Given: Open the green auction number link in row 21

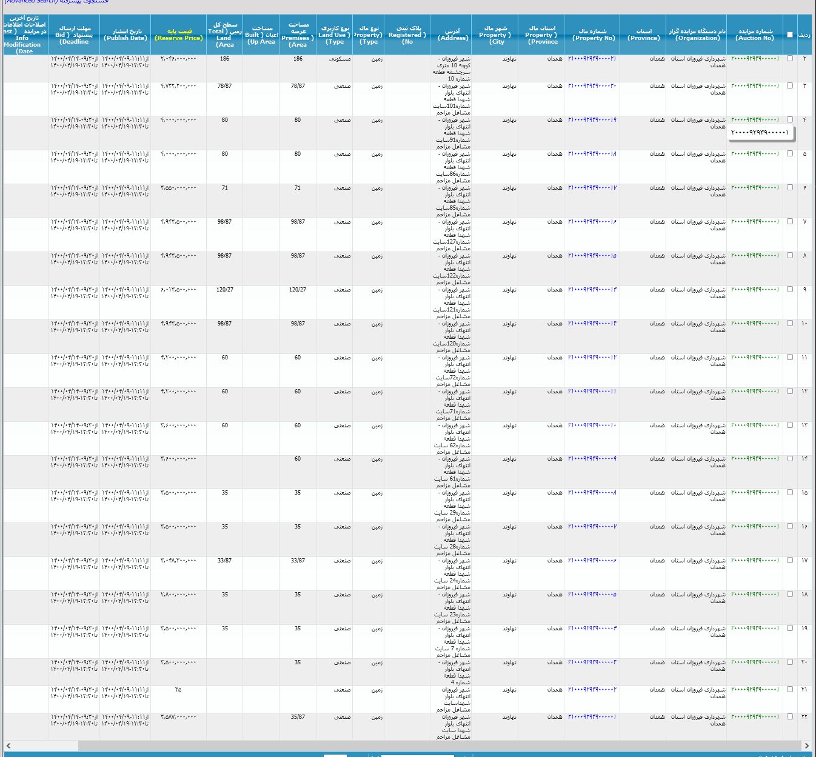Looking at the screenshot, I should click(x=755, y=690).
